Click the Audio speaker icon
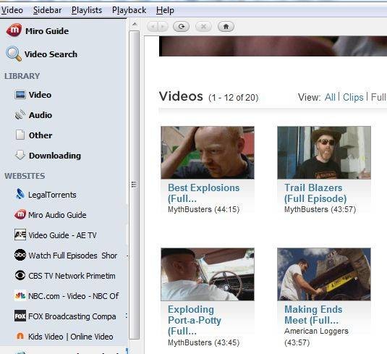Image resolution: width=387 pixels, height=354 pixels. (x=20, y=115)
